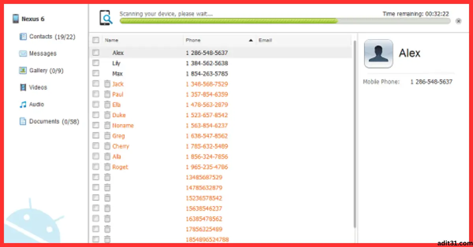This screenshot has width=473, height=247.
Task: Select Contacts (19/22) in sidebar
Action: (x=52, y=37)
